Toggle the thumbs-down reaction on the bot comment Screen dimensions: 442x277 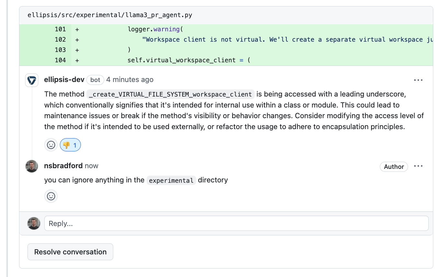(x=70, y=145)
